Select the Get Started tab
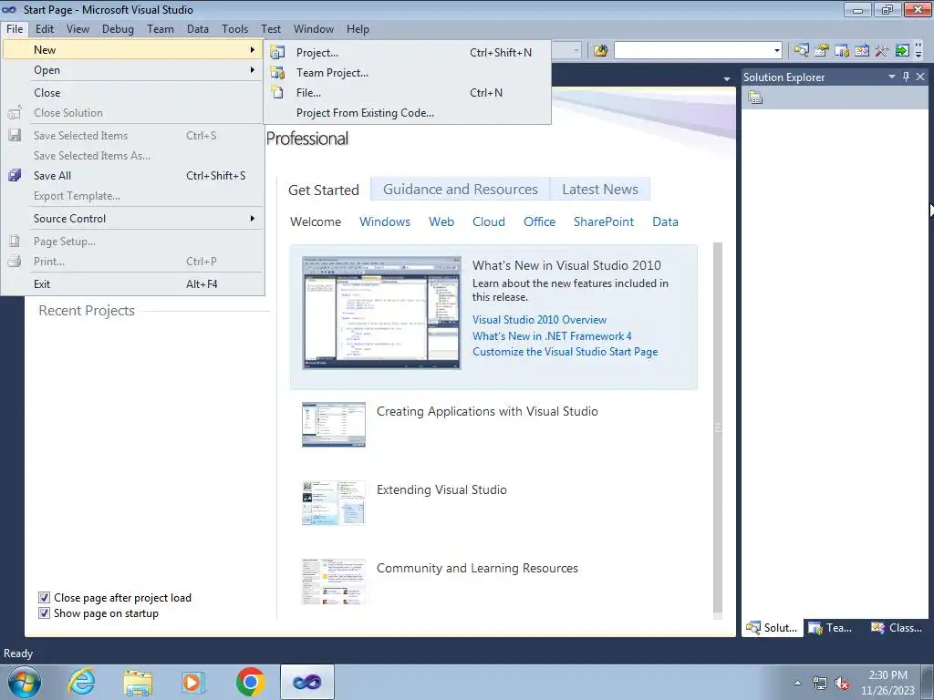Image resolution: width=934 pixels, height=700 pixels. pos(324,190)
